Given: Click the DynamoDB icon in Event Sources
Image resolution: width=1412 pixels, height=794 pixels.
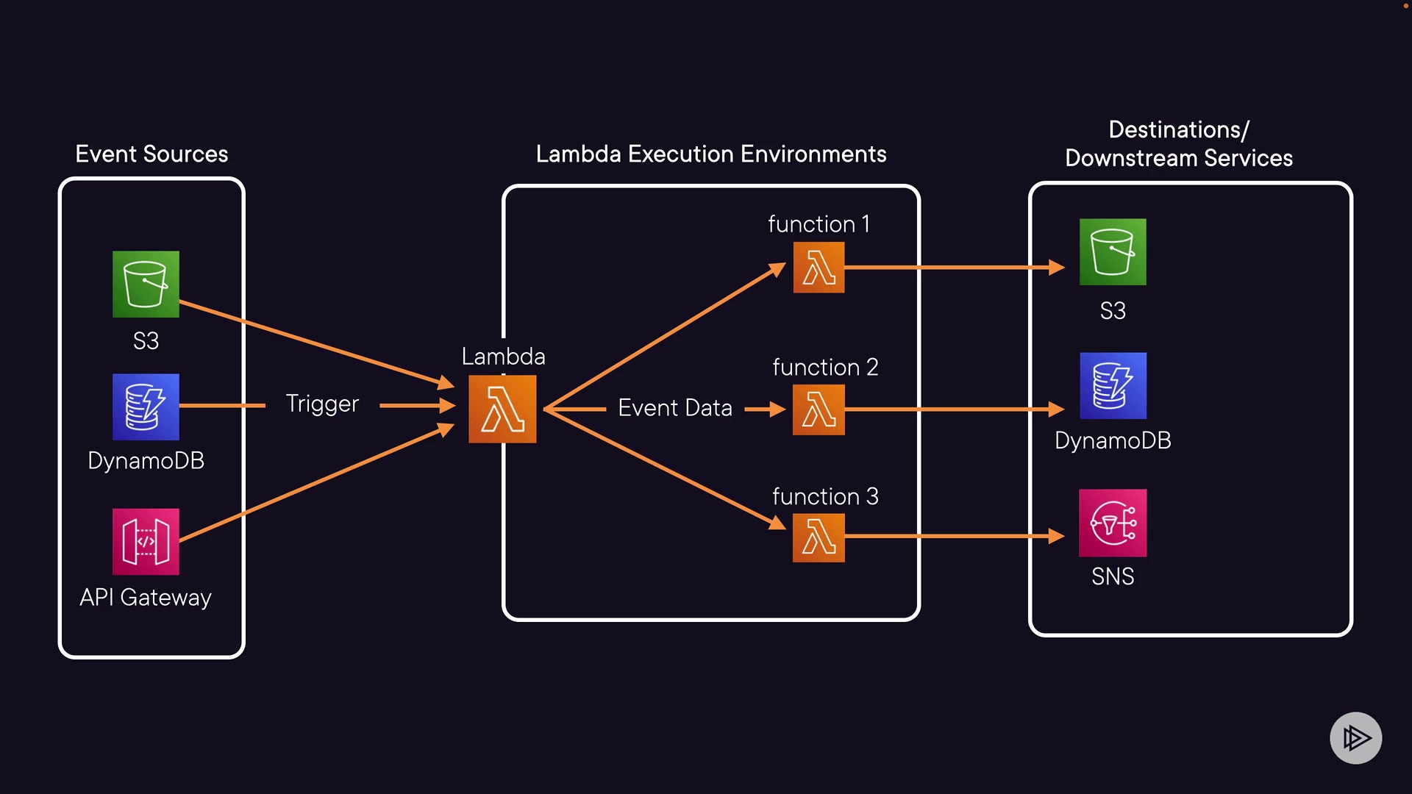Looking at the screenshot, I should [146, 407].
